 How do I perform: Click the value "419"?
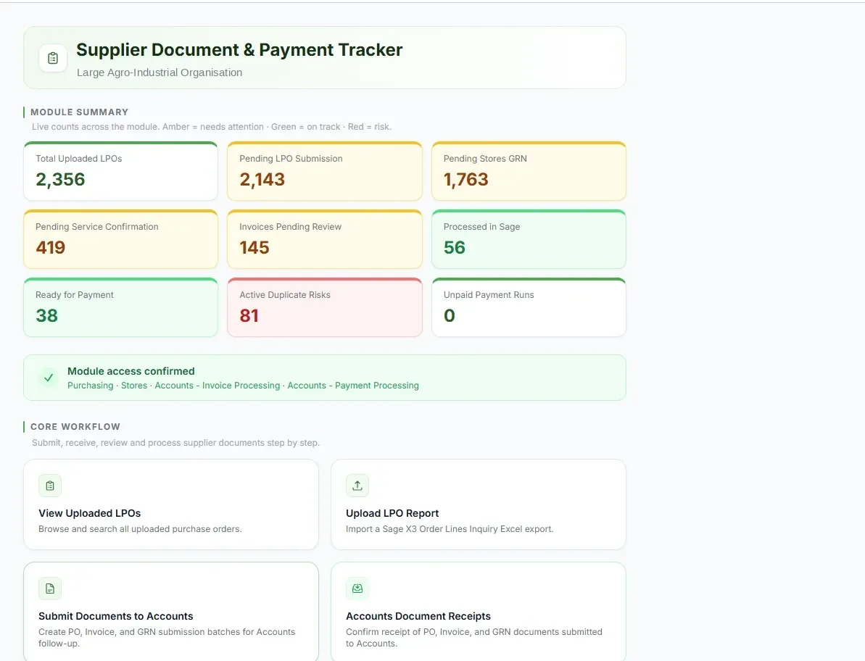point(50,248)
